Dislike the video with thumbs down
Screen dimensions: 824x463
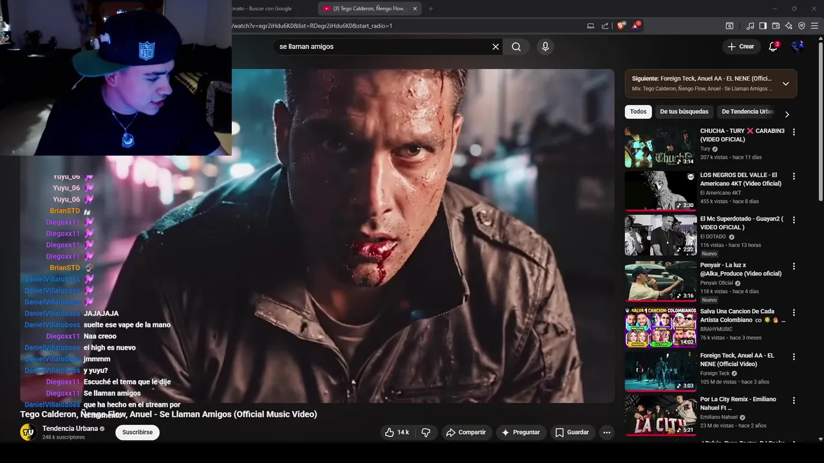426,433
